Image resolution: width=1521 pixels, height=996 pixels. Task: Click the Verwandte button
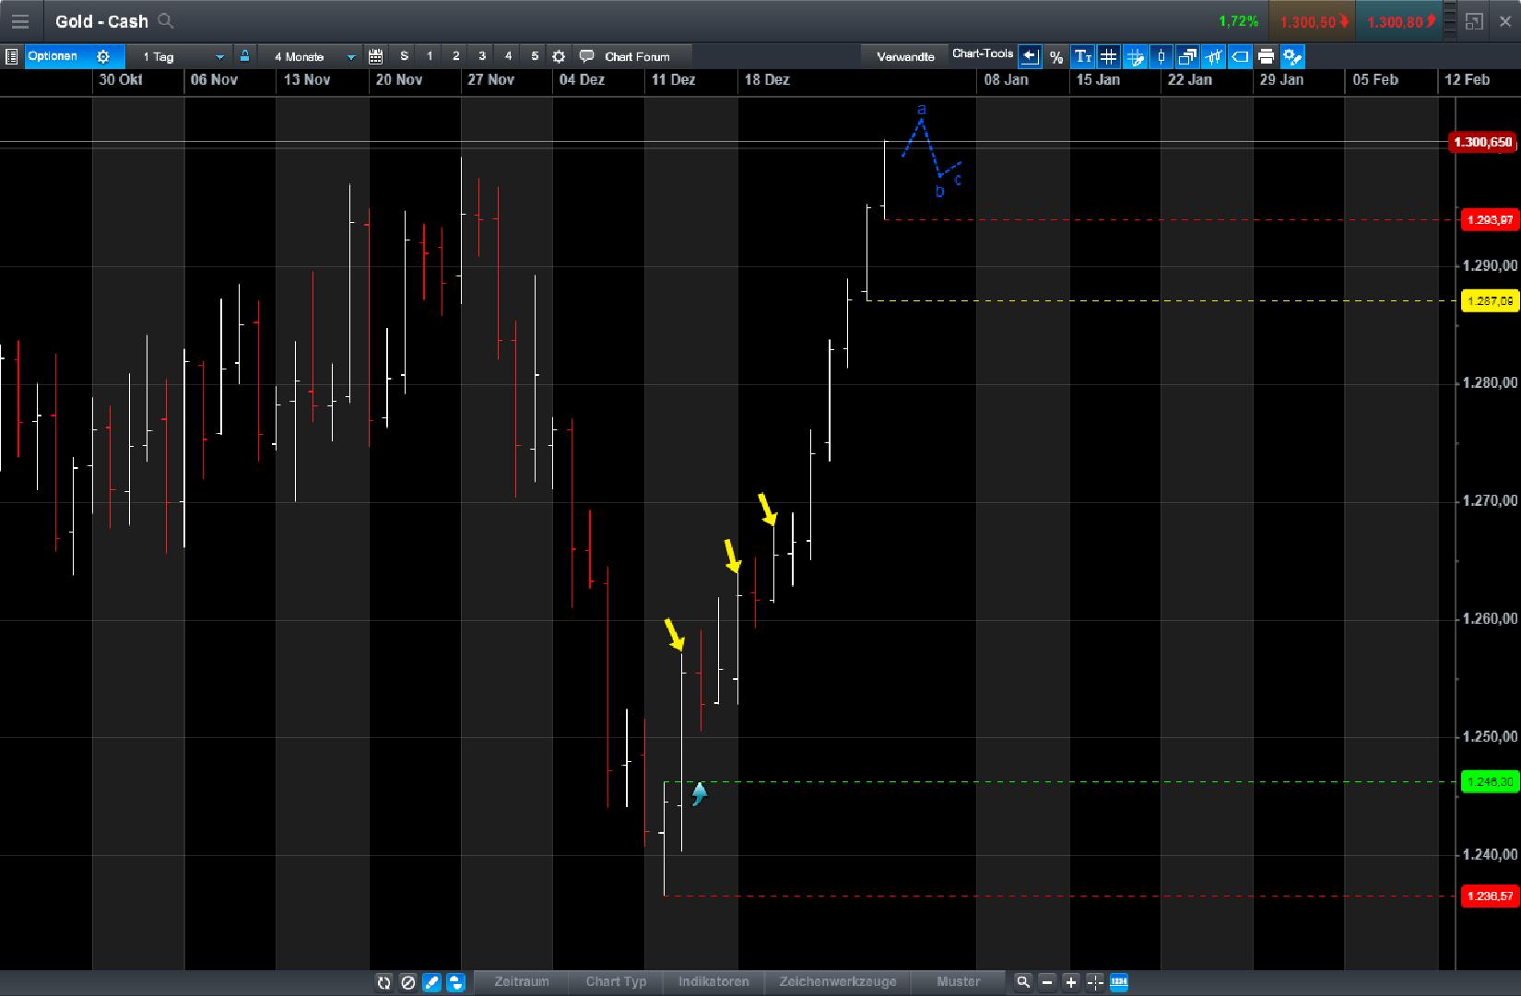pos(904,55)
